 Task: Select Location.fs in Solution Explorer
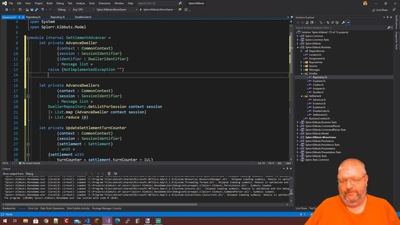click(315, 55)
